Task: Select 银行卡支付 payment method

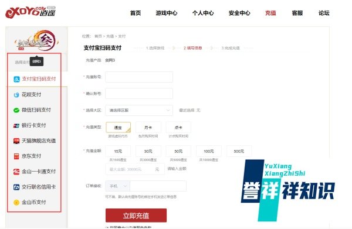Action: point(33,125)
